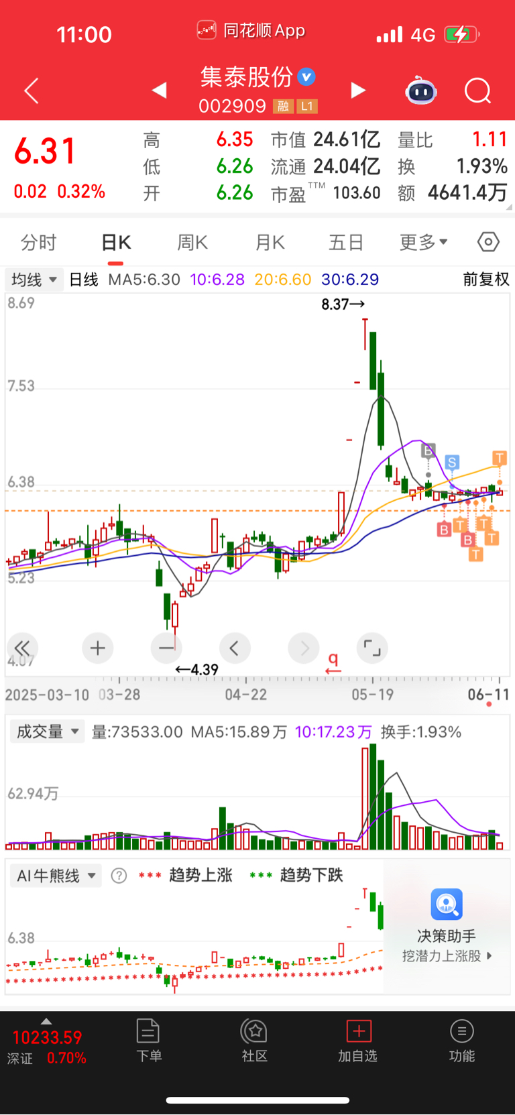
Task: Enter fullscreen chart mode
Action: [372, 648]
